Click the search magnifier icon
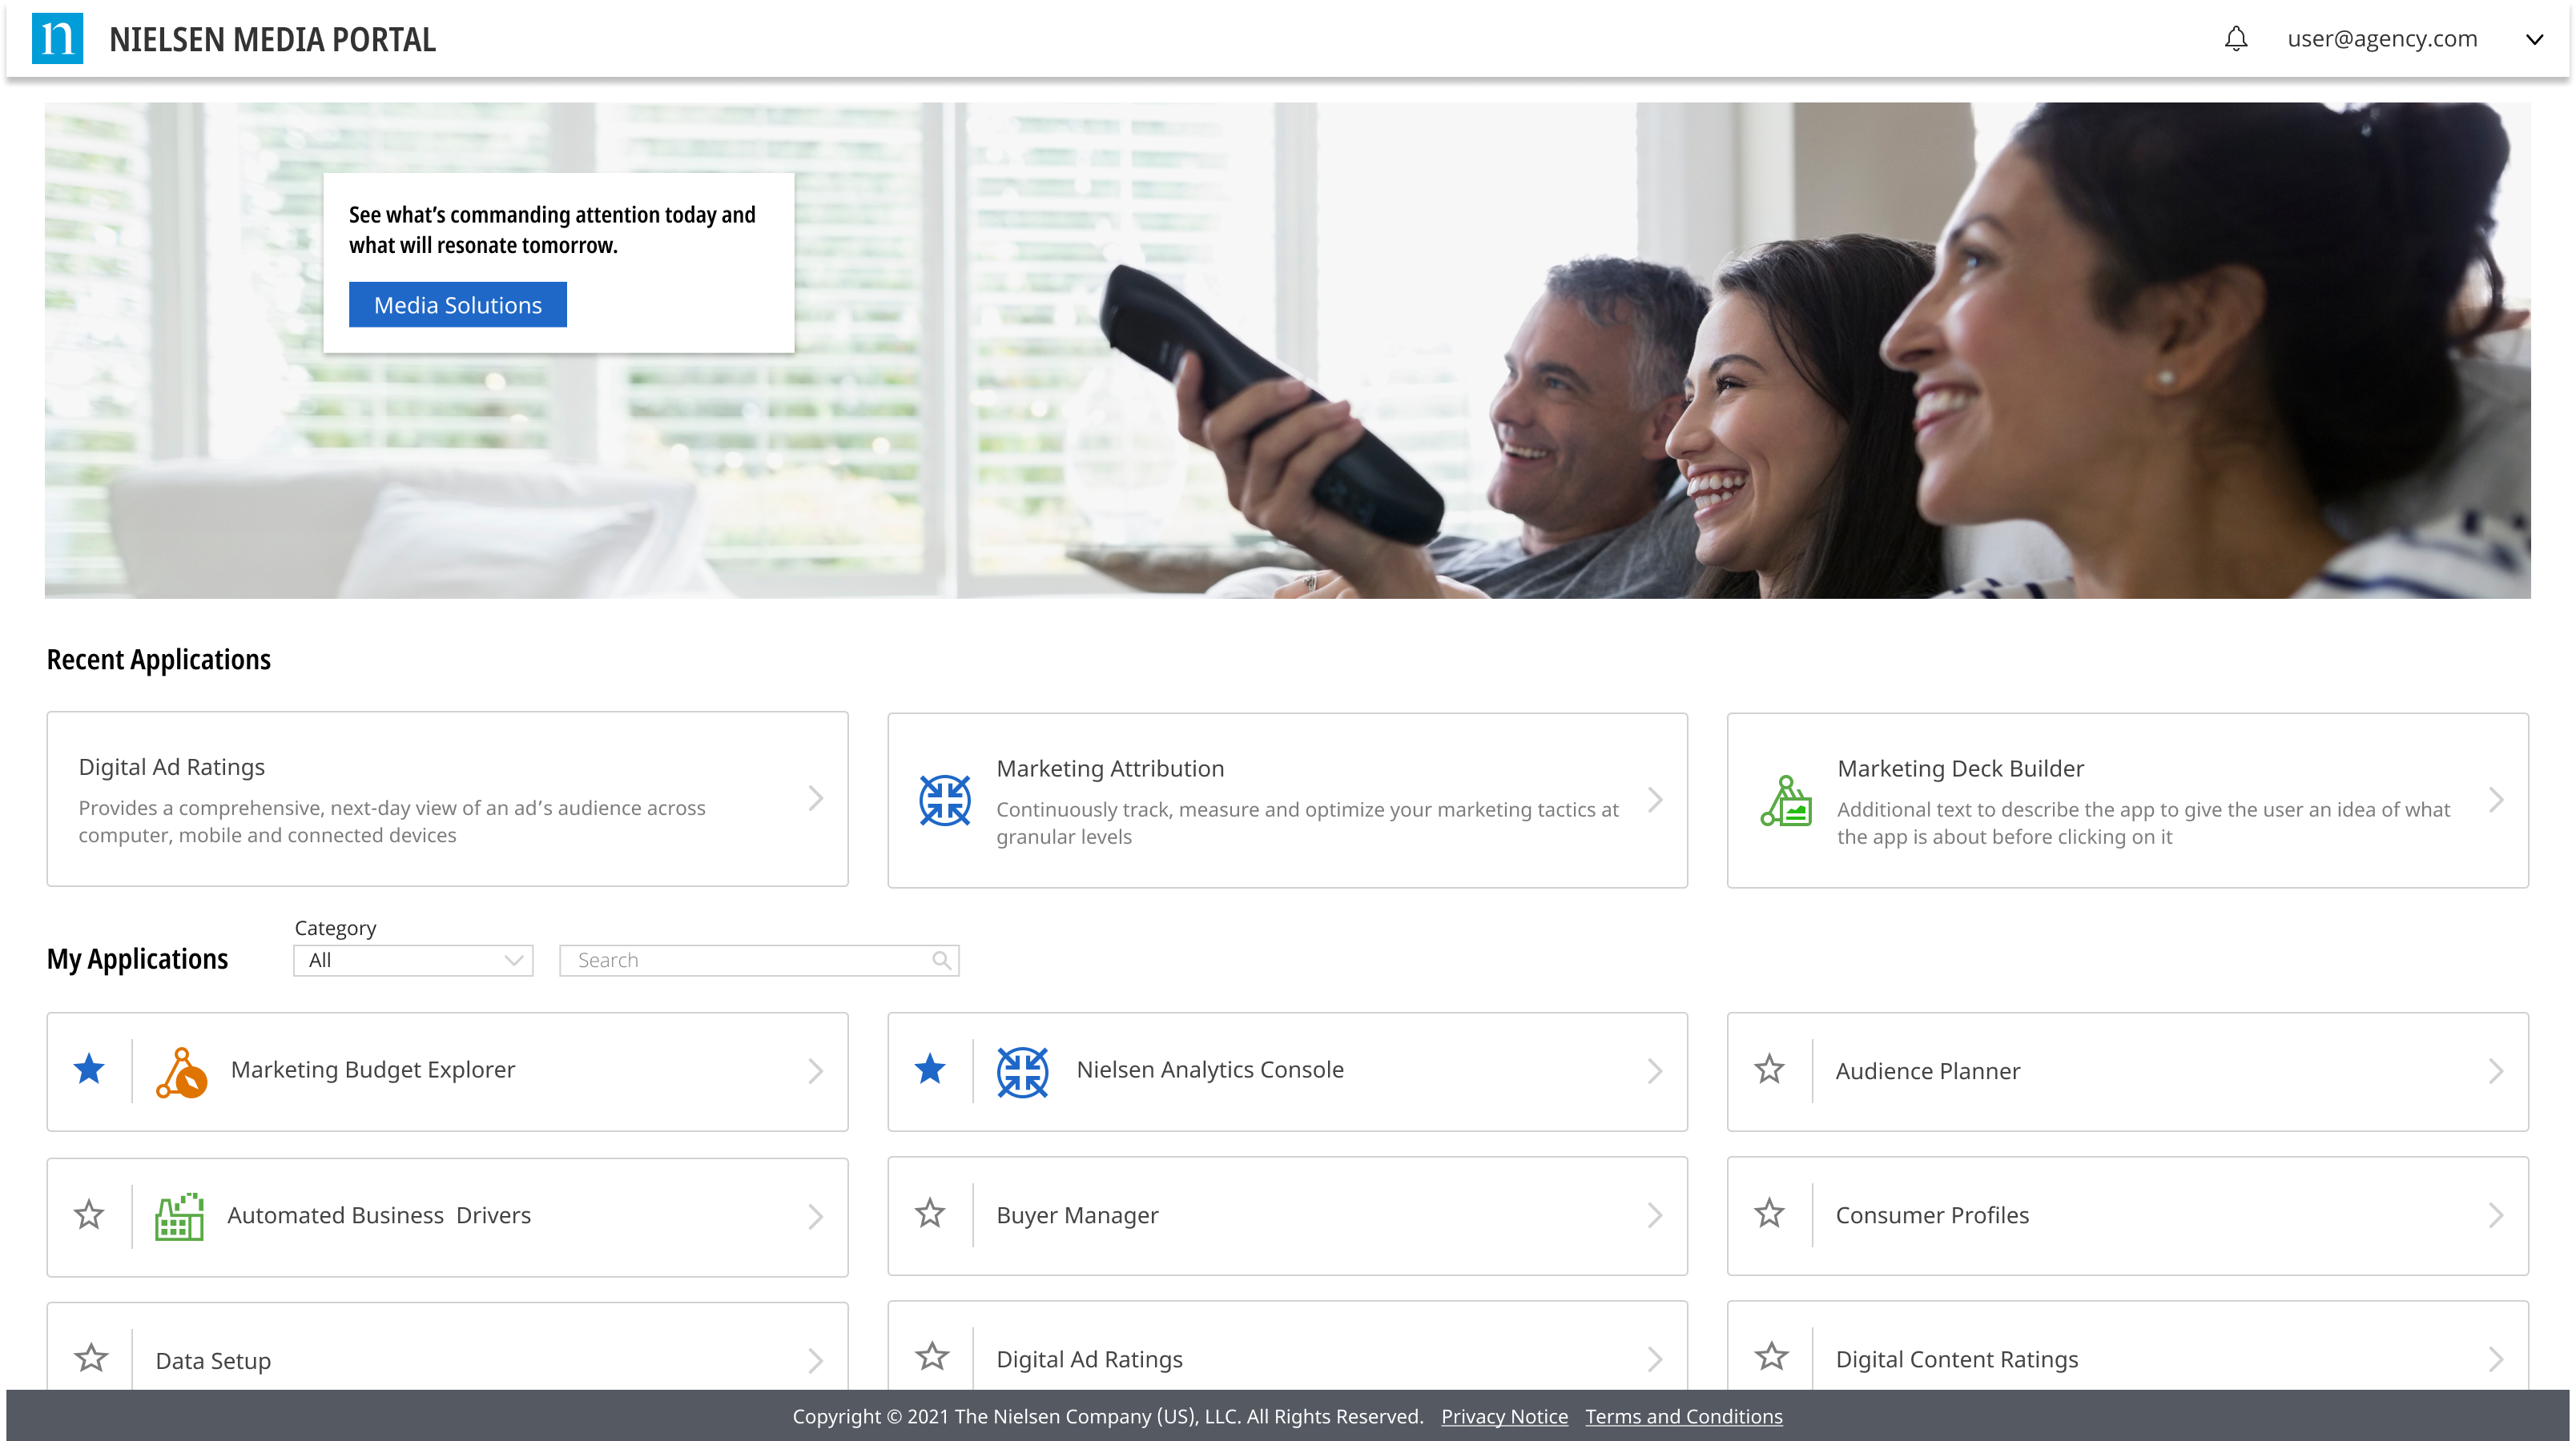2576x1441 pixels. (x=941, y=961)
